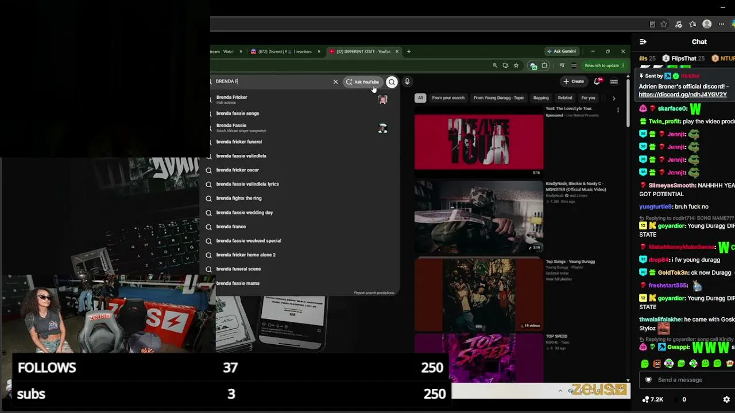Select the Rapping filter chip
This screenshot has width=735, height=413.
tap(541, 98)
